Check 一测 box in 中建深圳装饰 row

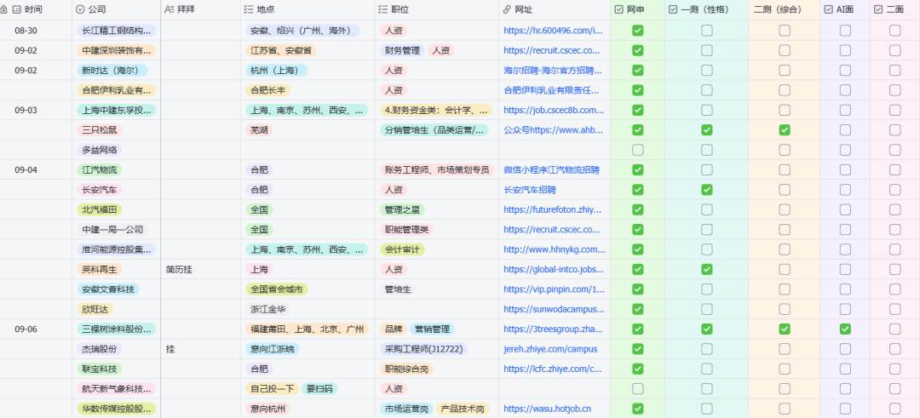[x=707, y=50]
